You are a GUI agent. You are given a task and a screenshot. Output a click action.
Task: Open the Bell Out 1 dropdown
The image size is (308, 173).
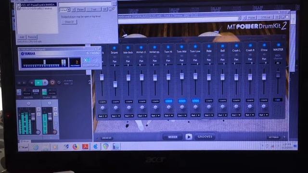(222, 115)
